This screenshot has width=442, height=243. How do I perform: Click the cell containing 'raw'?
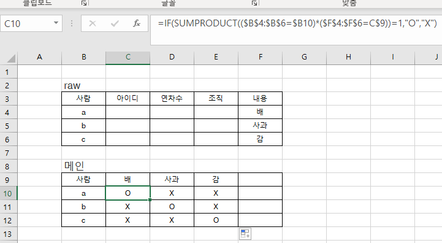click(x=84, y=85)
